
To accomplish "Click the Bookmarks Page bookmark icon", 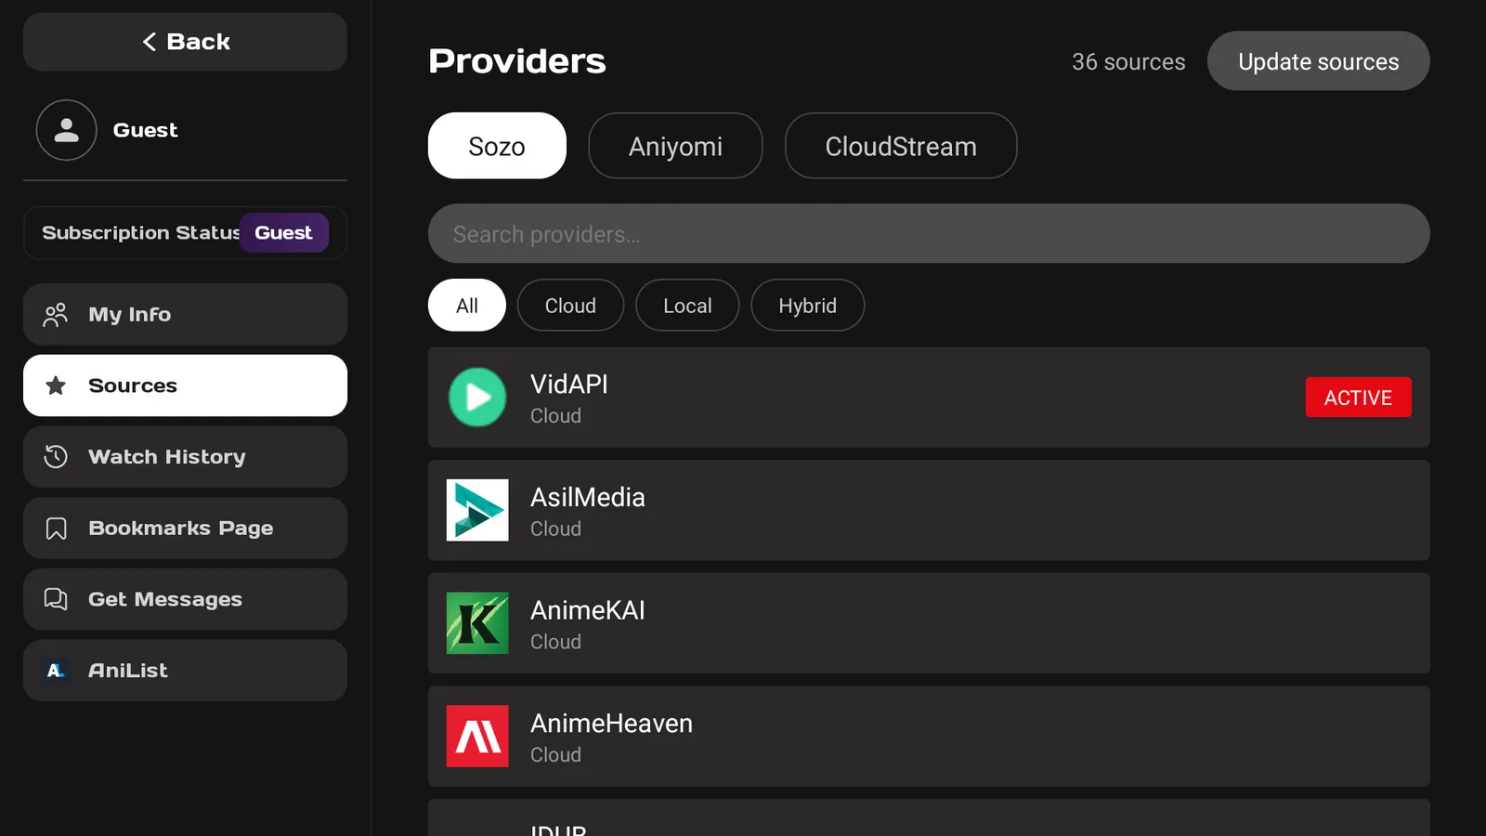I will (x=56, y=529).
